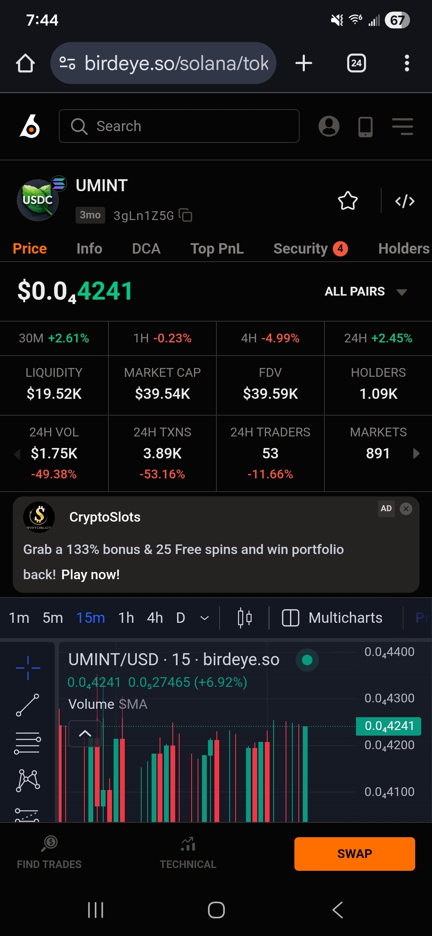Tap the favorite star icon for UMINT

(x=348, y=201)
